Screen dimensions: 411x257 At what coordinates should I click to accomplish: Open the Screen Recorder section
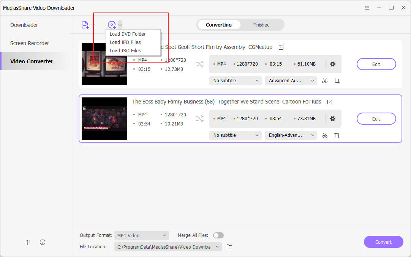[x=30, y=43]
